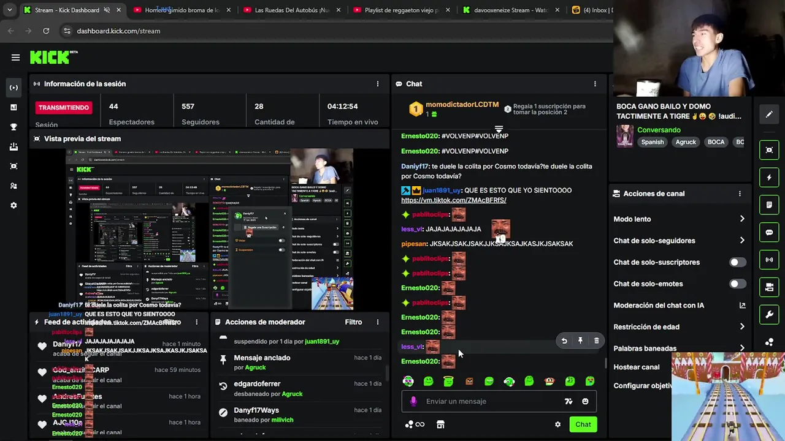
Task: Open Moderación del chat con IA link
Action: point(680,305)
